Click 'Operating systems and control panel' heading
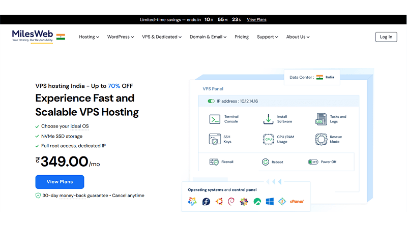The height and width of the screenshot is (226, 407). pyautogui.click(x=222, y=190)
